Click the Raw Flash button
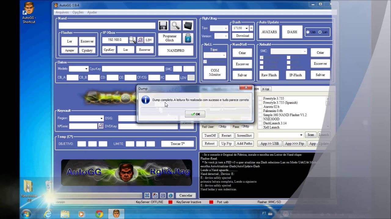The image size is (391, 219). pyautogui.click(x=269, y=75)
